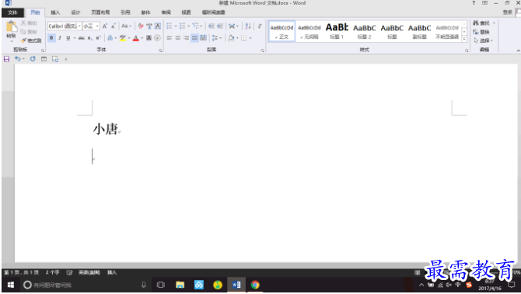Switch to the Insert tab
Image resolution: width=521 pixels, height=294 pixels.
pos(55,12)
